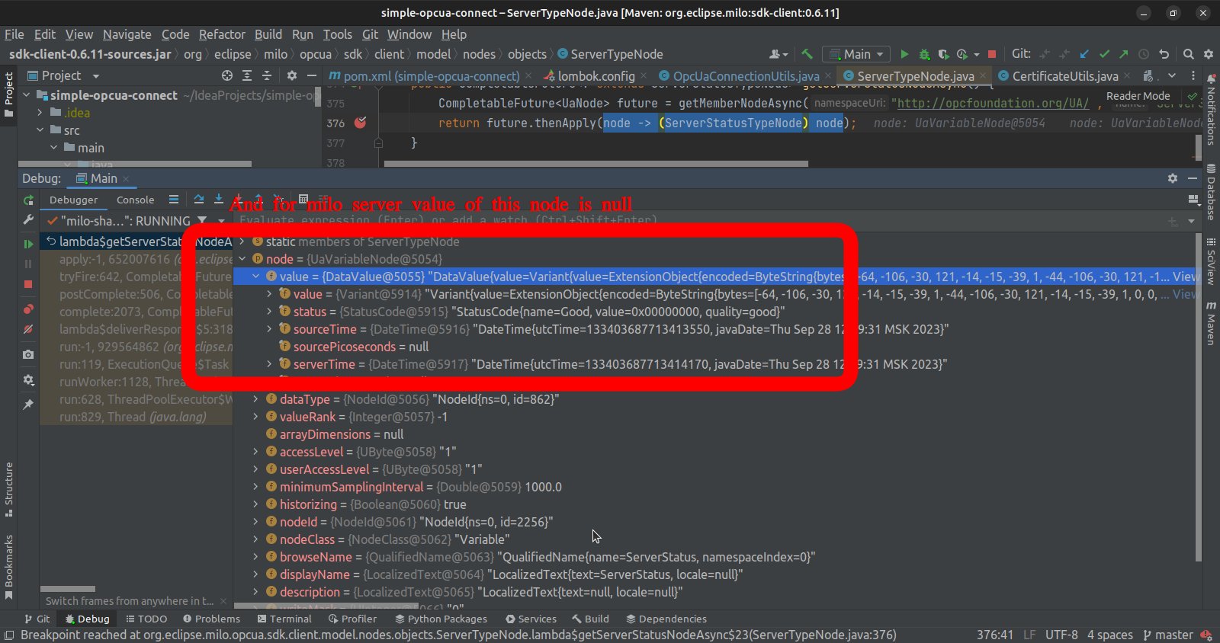Viewport: 1220px width, 643px height.
Task: Click the Step Over icon
Action: coord(199,200)
